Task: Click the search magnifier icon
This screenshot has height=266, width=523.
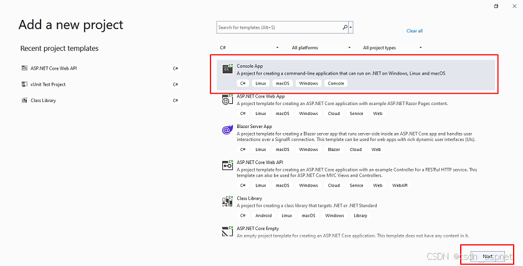Action: click(345, 27)
